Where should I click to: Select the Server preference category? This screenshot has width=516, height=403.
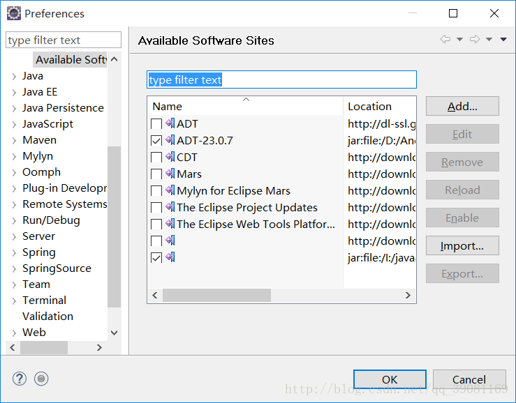[x=38, y=236]
